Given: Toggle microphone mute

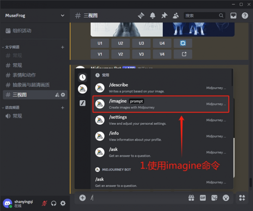Looking at the screenshot, I should click(44, 204).
